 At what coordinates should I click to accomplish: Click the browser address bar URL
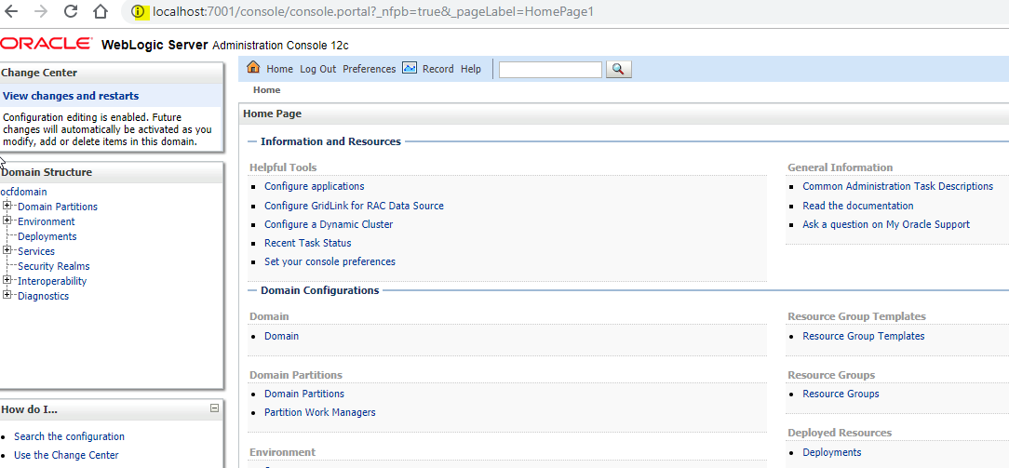pos(372,11)
